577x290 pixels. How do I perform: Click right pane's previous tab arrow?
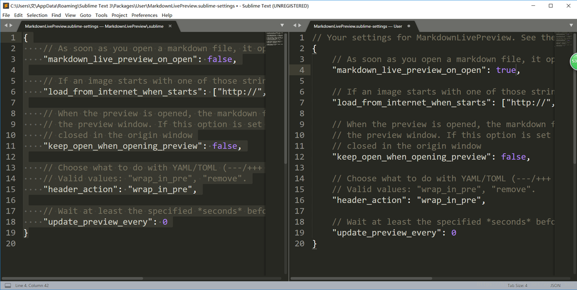[x=294, y=26]
